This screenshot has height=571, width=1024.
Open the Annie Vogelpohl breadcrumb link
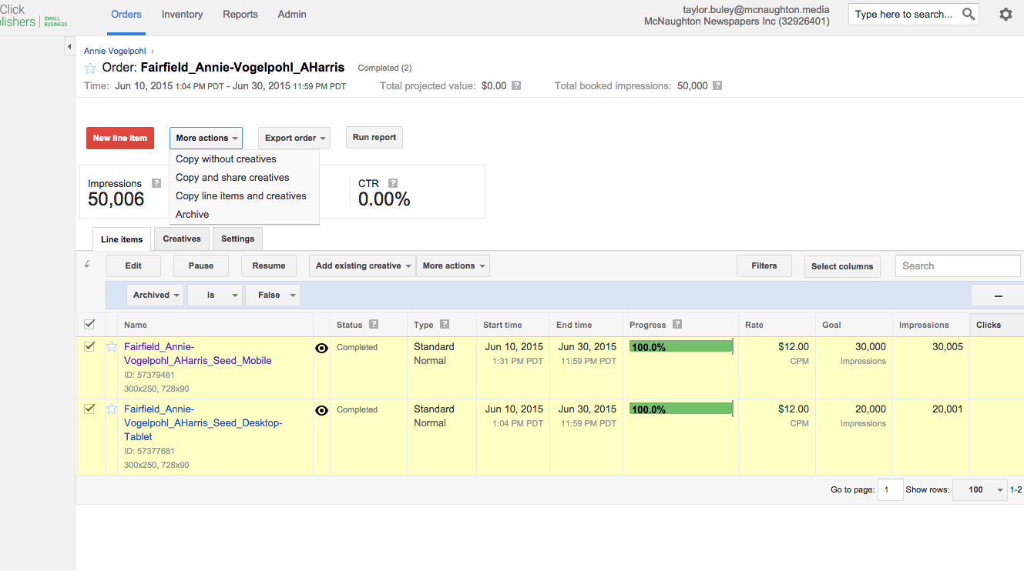coord(115,51)
